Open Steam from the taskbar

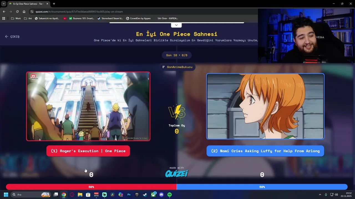point(145,195)
